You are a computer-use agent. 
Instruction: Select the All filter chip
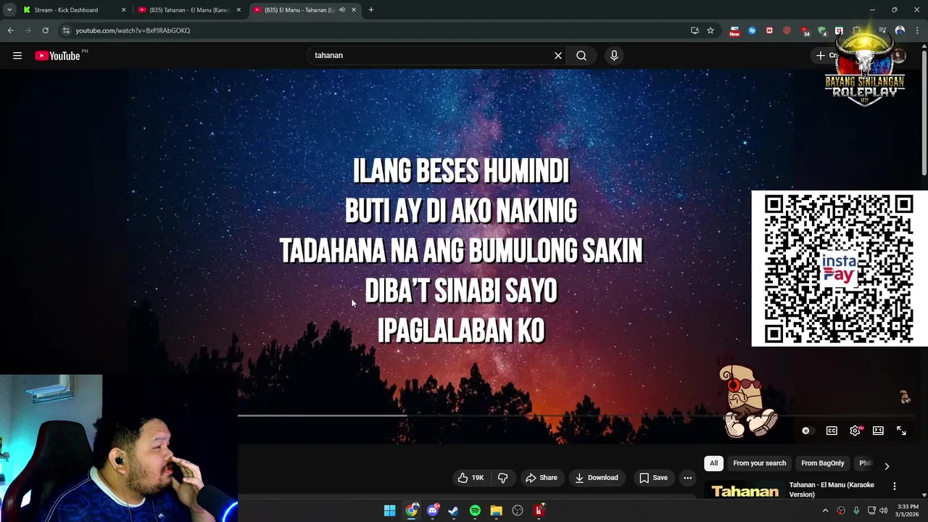[x=713, y=463]
